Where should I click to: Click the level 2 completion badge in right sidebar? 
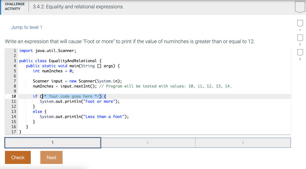[x=300, y=38]
